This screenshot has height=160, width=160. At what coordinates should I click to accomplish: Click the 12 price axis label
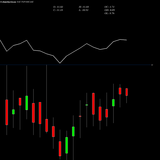pos(152,65)
